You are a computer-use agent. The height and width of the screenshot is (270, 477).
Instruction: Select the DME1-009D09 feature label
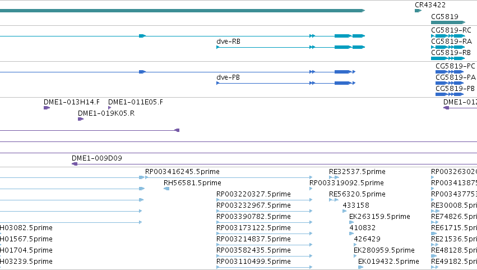point(97,158)
